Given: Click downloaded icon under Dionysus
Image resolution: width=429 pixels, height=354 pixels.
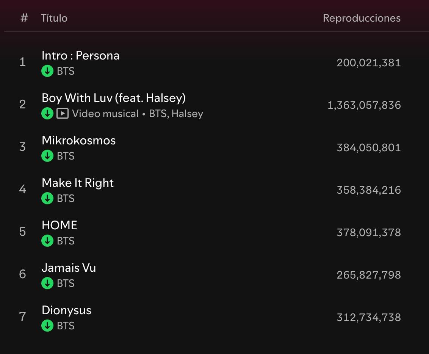Looking at the screenshot, I should pos(47,326).
